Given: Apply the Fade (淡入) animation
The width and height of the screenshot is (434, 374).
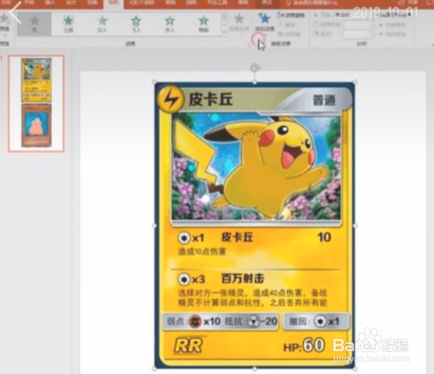Looking at the screenshot, I should 102,23.
